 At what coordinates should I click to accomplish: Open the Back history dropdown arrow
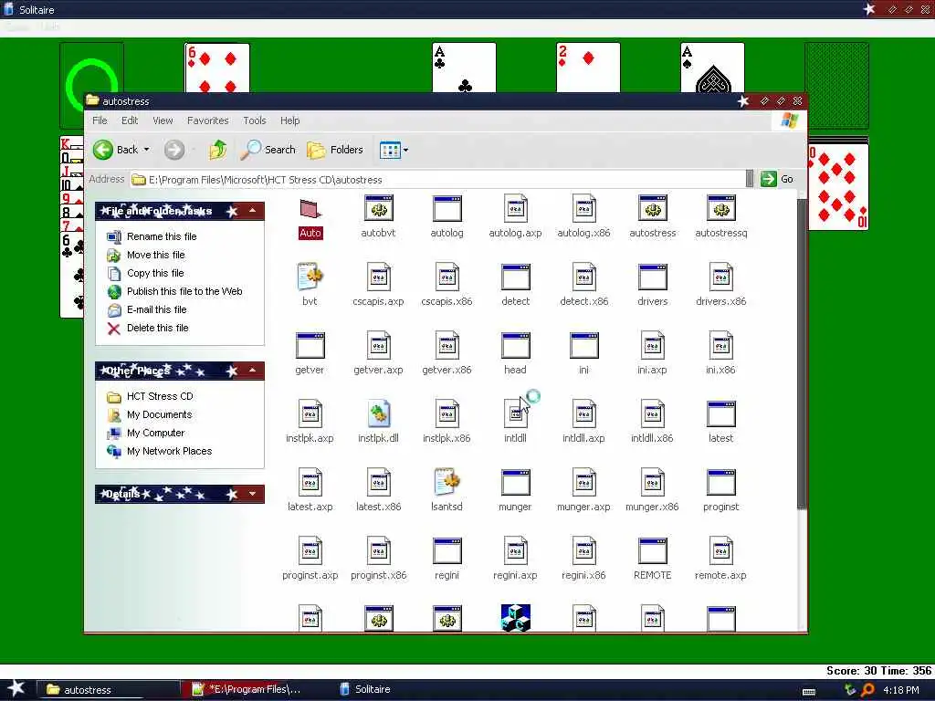coord(147,150)
